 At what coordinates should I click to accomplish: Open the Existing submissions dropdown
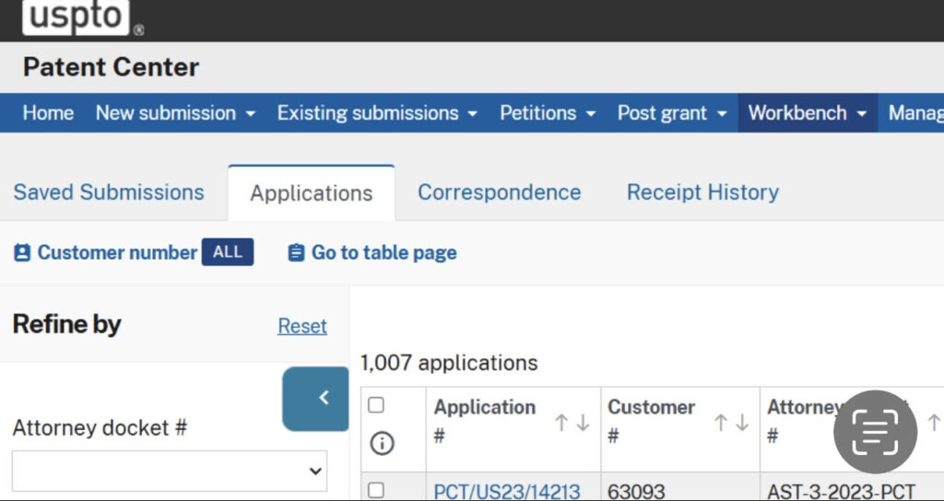point(377,113)
